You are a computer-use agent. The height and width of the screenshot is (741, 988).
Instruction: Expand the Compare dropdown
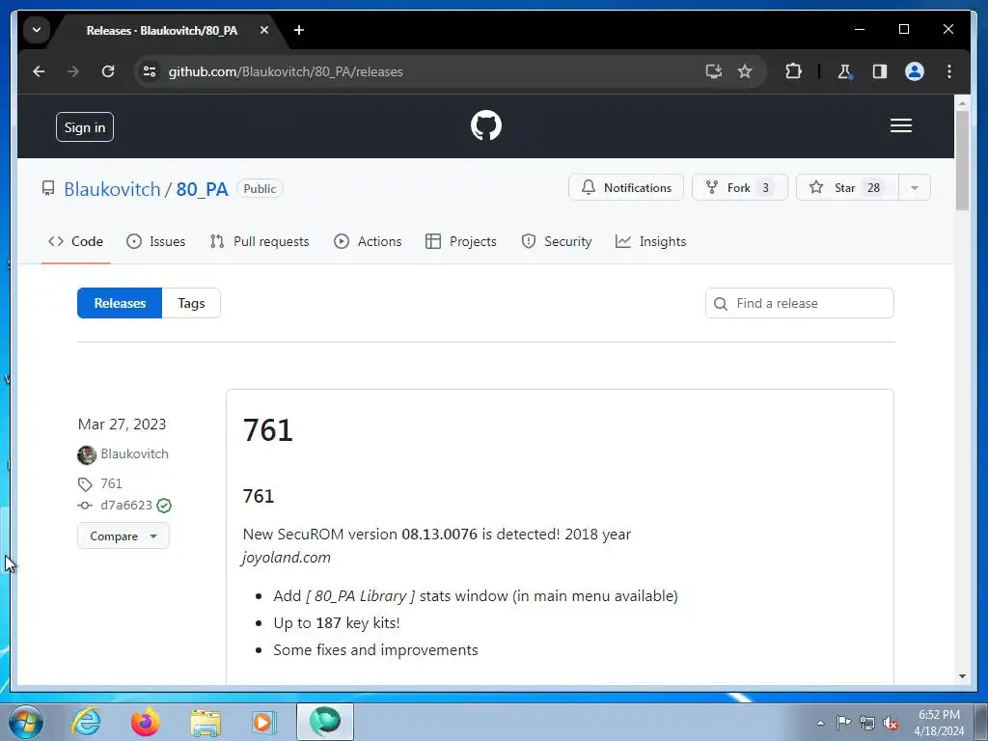[123, 536]
